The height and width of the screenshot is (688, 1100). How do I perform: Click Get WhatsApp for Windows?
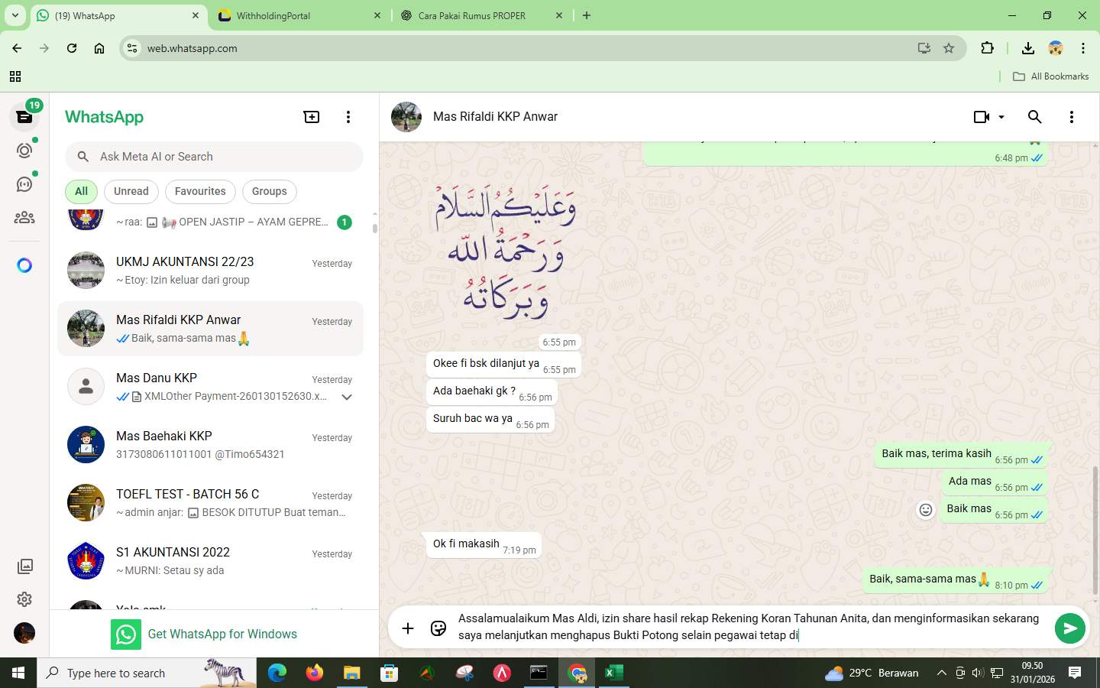pos(222,634)
